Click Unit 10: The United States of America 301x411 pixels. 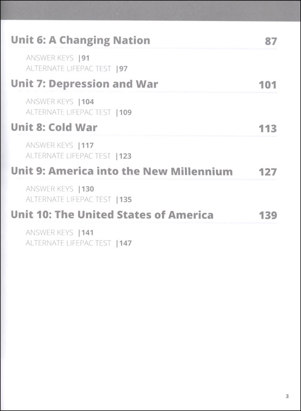pyautogui.click(x=112, y=215)
